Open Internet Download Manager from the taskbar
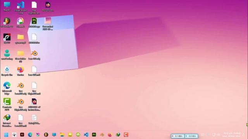 pyautogui.click(x=118, y=135)
